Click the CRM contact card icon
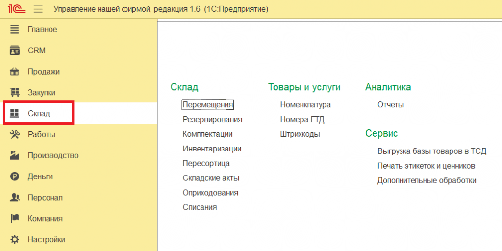 pos(15,50)
